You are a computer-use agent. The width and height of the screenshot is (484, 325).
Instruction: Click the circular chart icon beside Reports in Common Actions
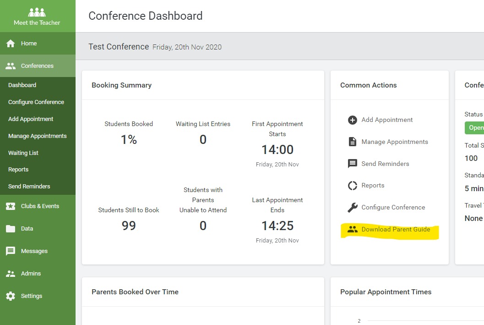353,186
